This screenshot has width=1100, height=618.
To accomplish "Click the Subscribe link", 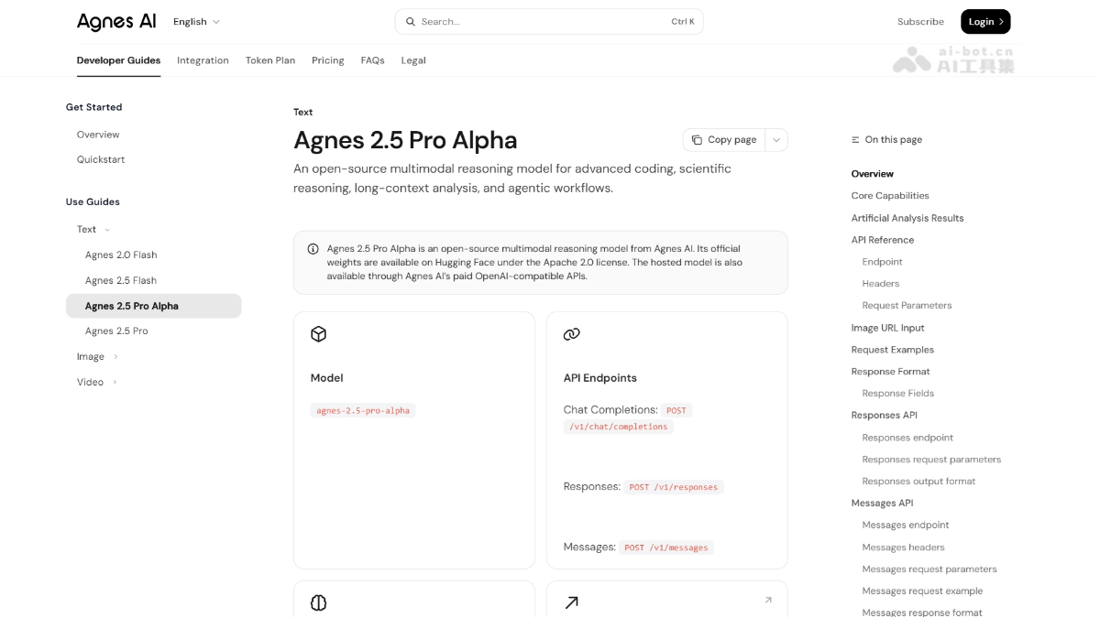I will pyautogui.click(x=920, y=21).
